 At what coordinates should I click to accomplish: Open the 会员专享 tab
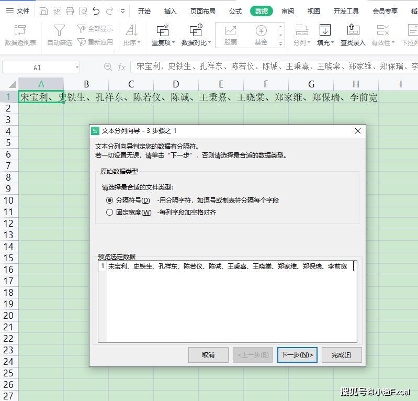[x=385, y=11]
